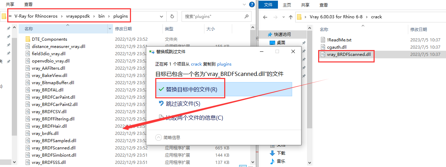Image resolution: width=446 pixels, height=167 pixels.
Task: Open 下载 in the crack window sidebar
Action: [281, 153]
